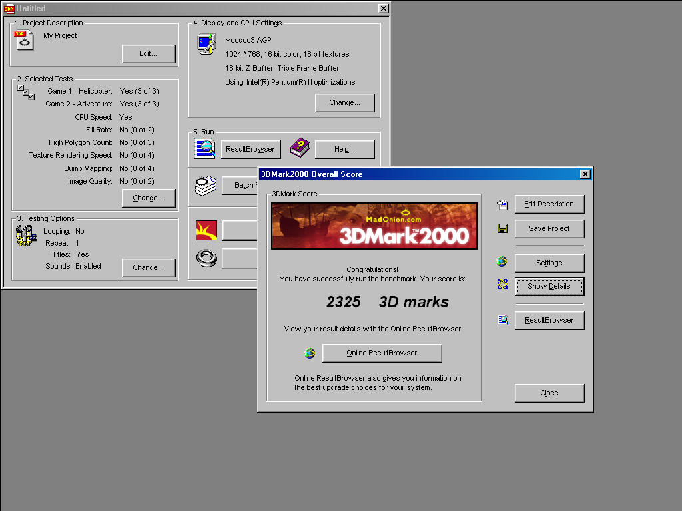Click the 'My Project' description text
The width and height of the screenshot is (682, 511).
60,36
